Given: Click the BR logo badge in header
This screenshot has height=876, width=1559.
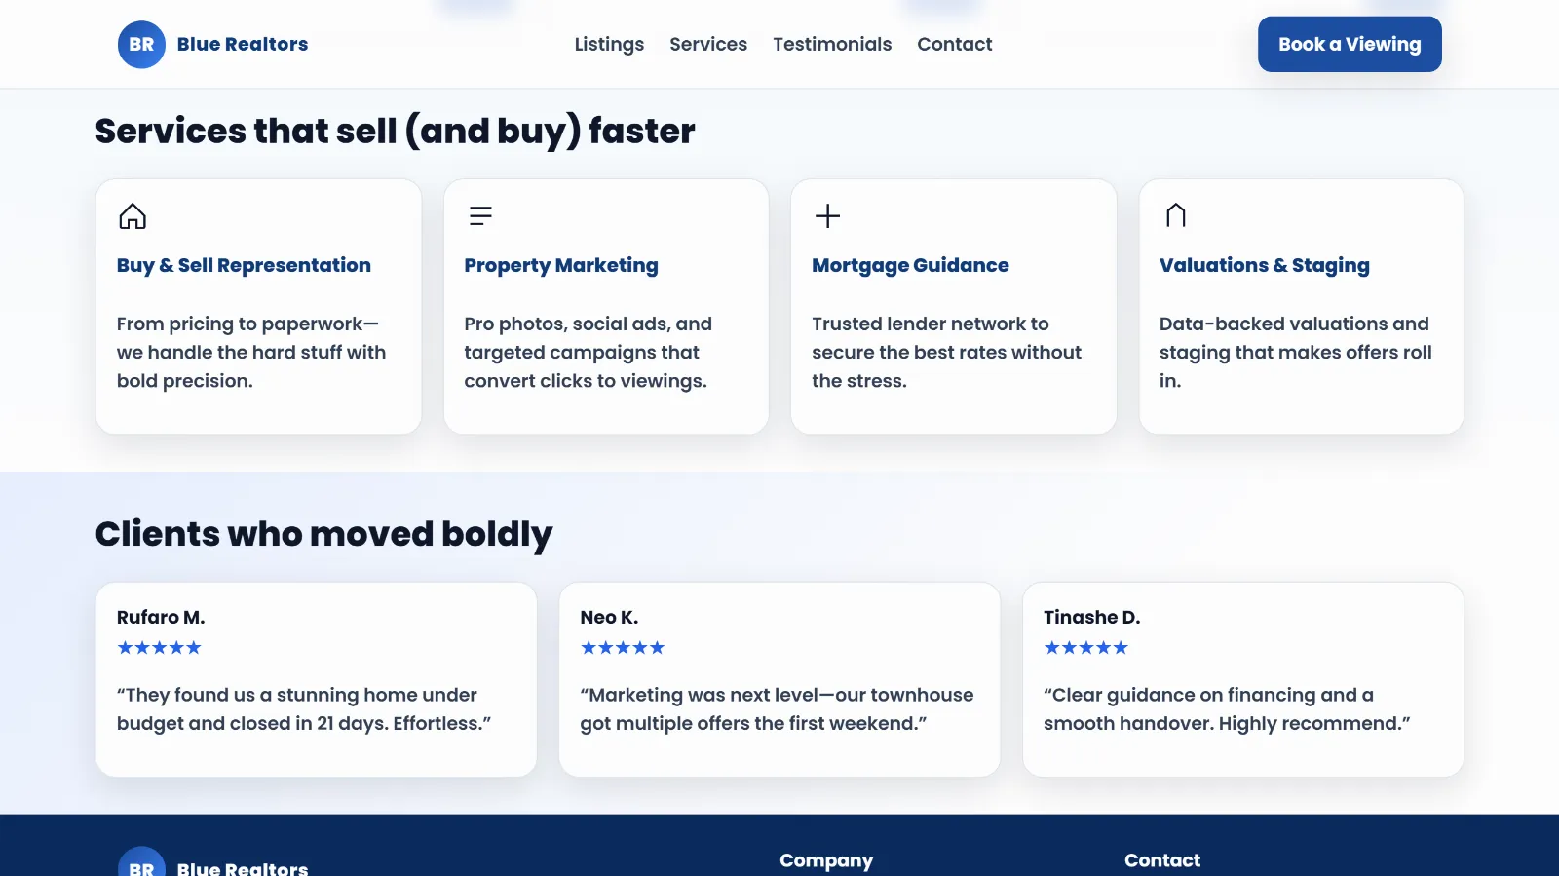Looking at the screenshot, I should coord(141,45).
